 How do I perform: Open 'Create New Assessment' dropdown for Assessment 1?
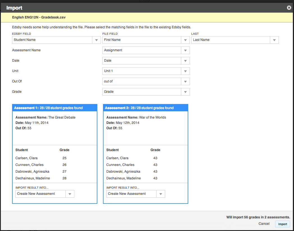click(70, 194)
